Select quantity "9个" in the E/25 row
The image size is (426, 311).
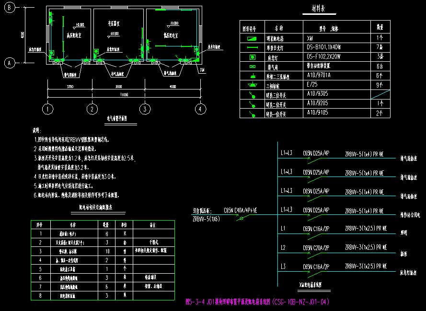[x=380, y=85]
